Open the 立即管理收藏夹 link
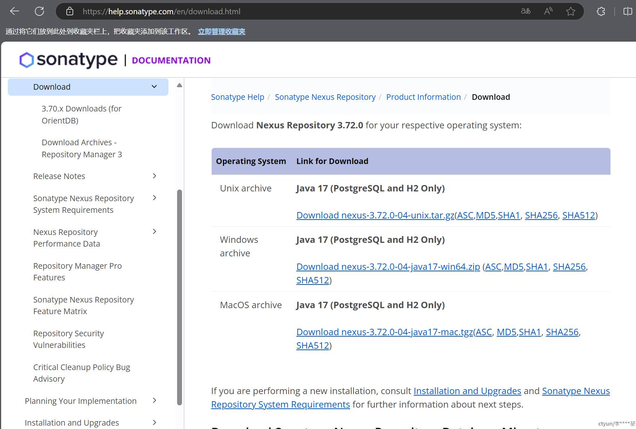This screenshot has width=636, height=429. coord(221,32)
